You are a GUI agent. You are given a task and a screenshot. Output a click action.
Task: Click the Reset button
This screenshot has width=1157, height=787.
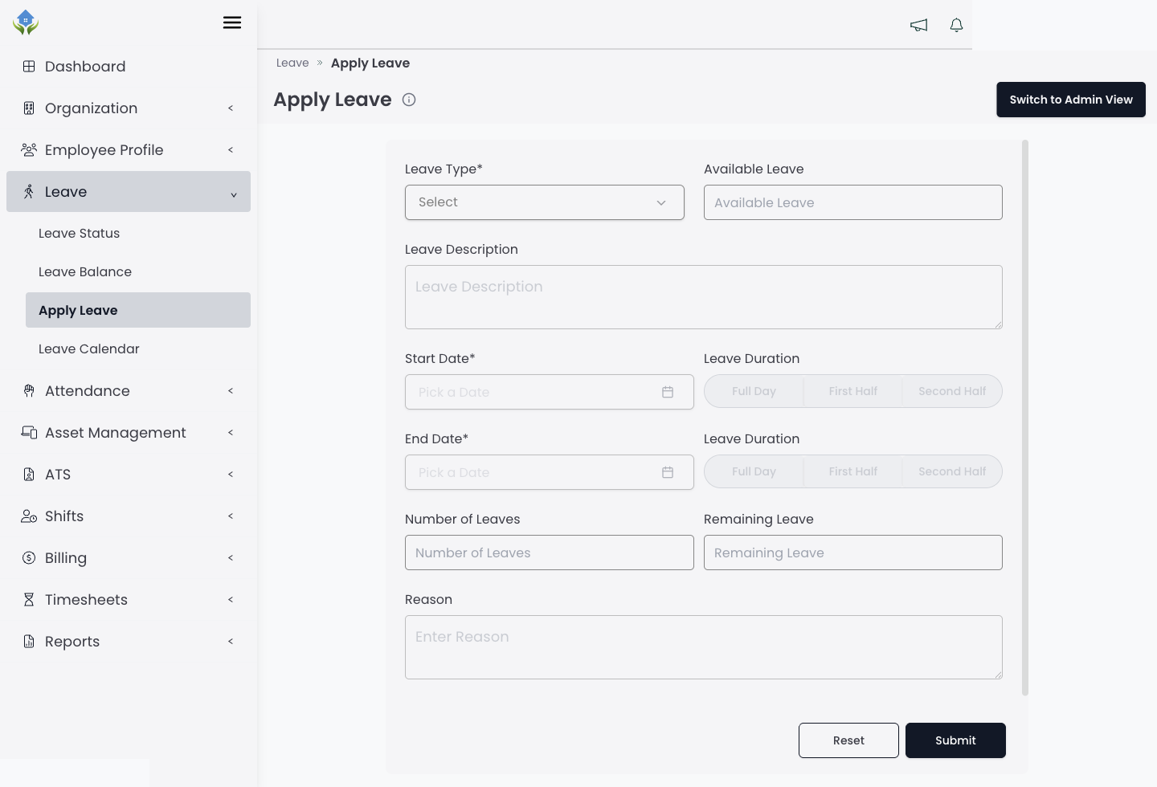(848, 740)
